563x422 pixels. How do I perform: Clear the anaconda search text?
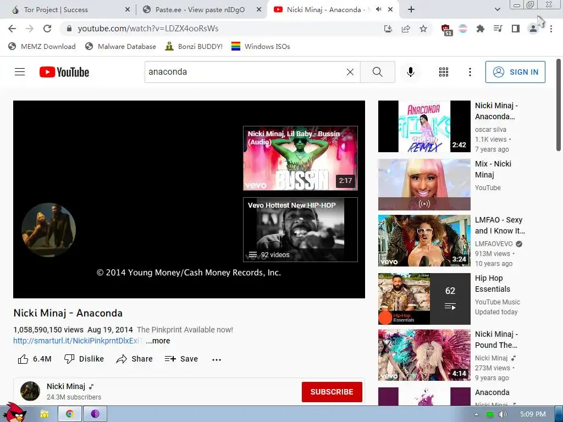coord(350,72)
